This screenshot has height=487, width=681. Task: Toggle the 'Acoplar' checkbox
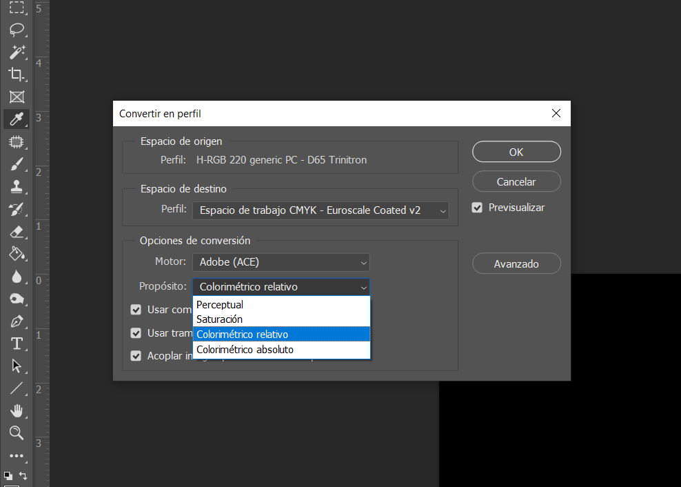point(136,356)
